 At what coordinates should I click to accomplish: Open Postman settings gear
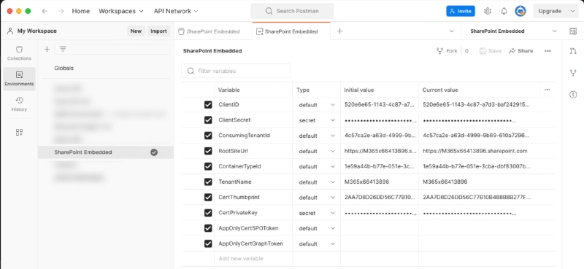pos(488,11)
